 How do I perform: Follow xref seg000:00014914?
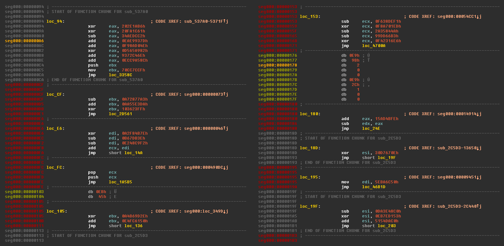(460, 114)
